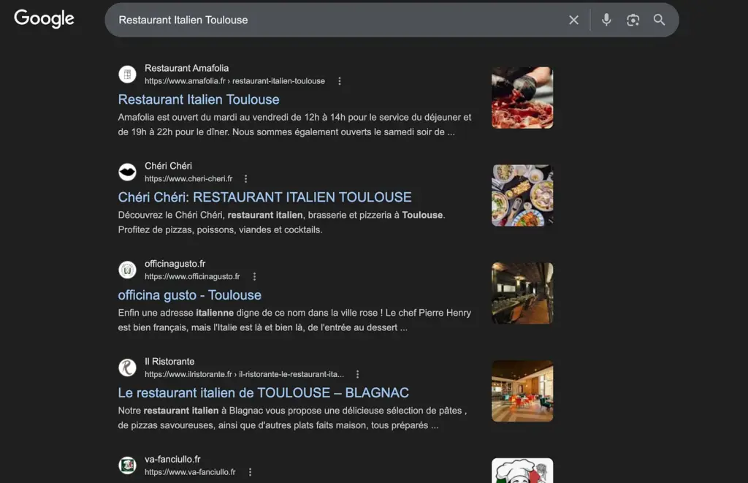Click the Chéri Chéri dishes thumbnail

coord(522,196)
